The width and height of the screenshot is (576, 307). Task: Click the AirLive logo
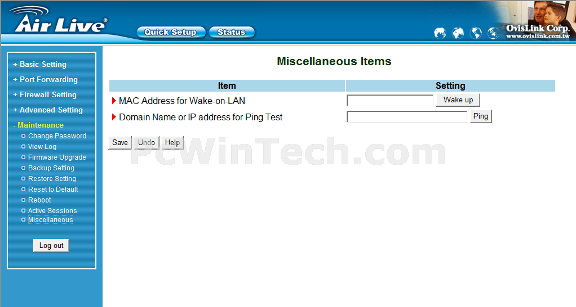[59, 20]
